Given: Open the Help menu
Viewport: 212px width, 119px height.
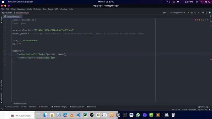Looking at the screenshot, I should click(x=71, y=9).
